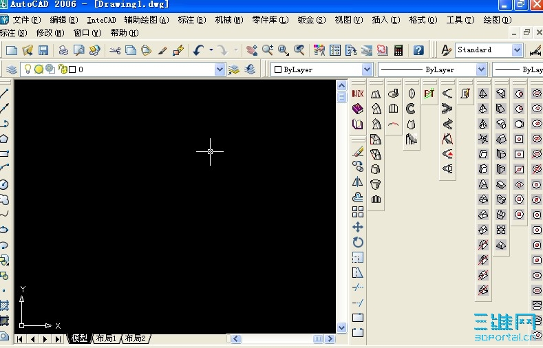
Task: Open the Layer Properties Manager icon
Action: (x=12, y=69)
